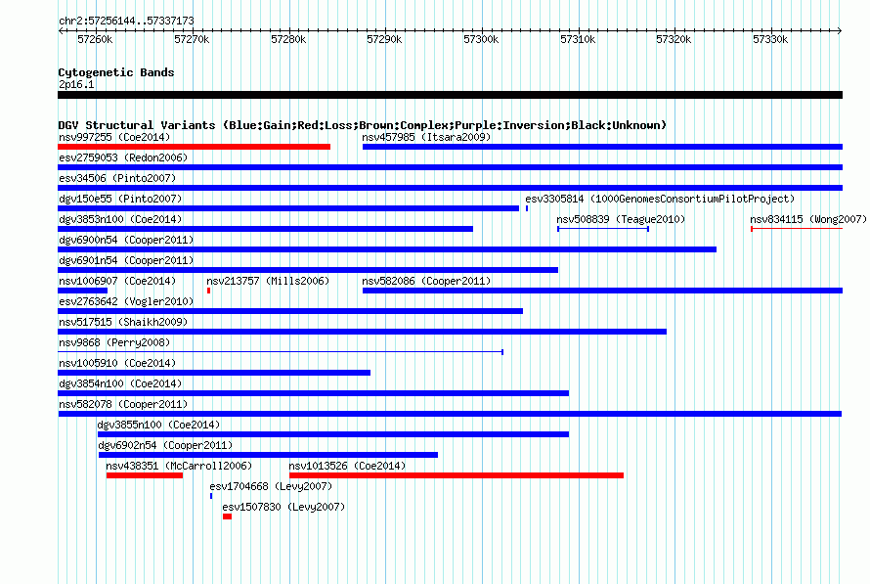Click the blue dgv6901n54 gain bar
Screen dimensions: 870x584
[308, 270]
